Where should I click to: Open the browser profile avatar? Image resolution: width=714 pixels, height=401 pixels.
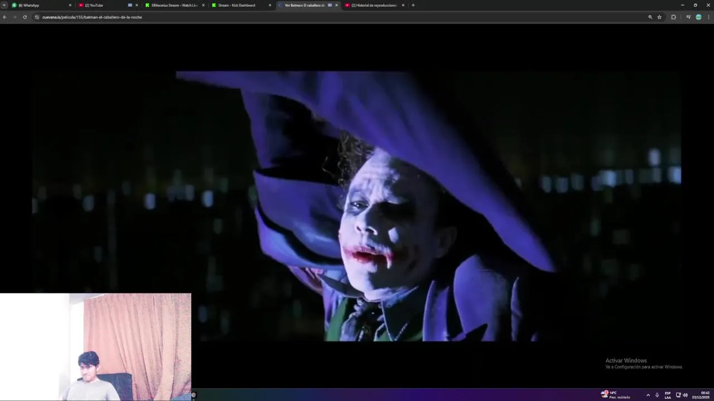click(x=698, y=17)
